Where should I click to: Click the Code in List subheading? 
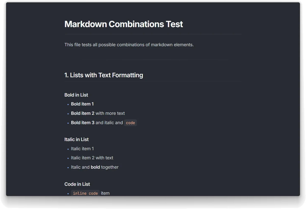[x=77, y=184]
